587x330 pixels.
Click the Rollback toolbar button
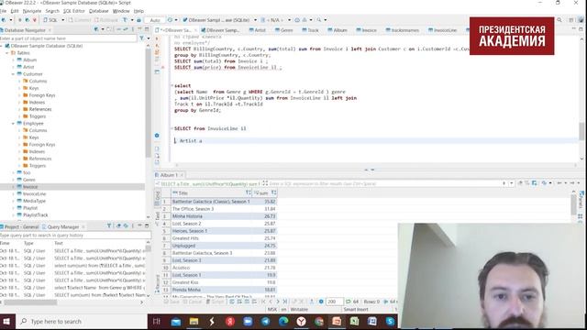[106, 20]
